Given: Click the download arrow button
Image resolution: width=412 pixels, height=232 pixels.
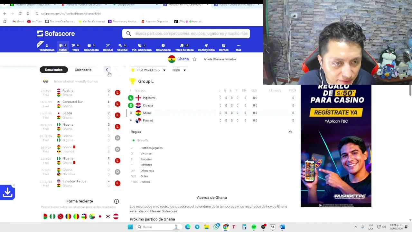Looking at the screenshot, I should point(7,192).
